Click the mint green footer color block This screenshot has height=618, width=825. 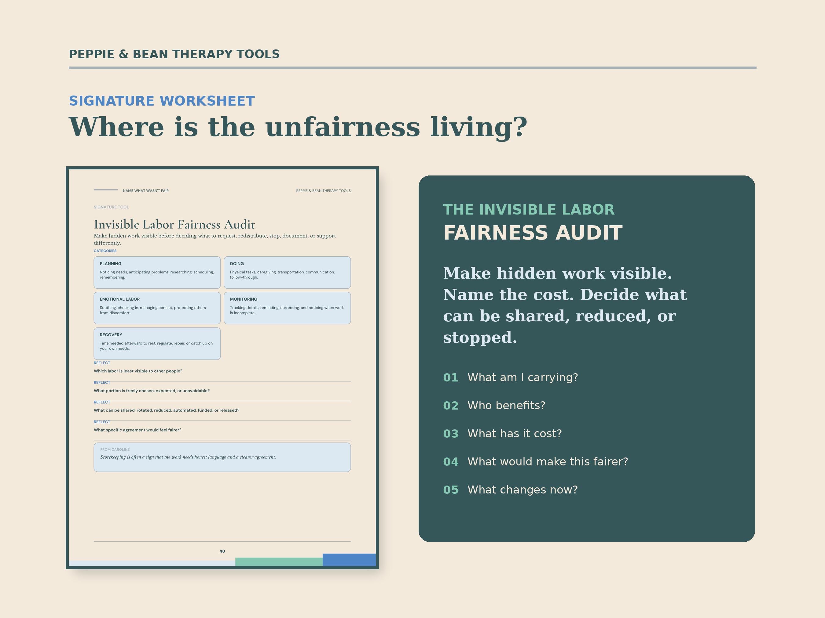tap(279, 562)
